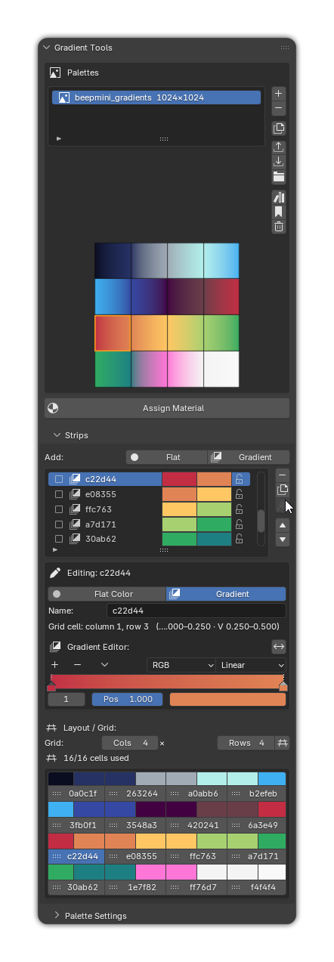
Task: Toggle checkbox of the a7d171 strip
Action: coord(59,524)
